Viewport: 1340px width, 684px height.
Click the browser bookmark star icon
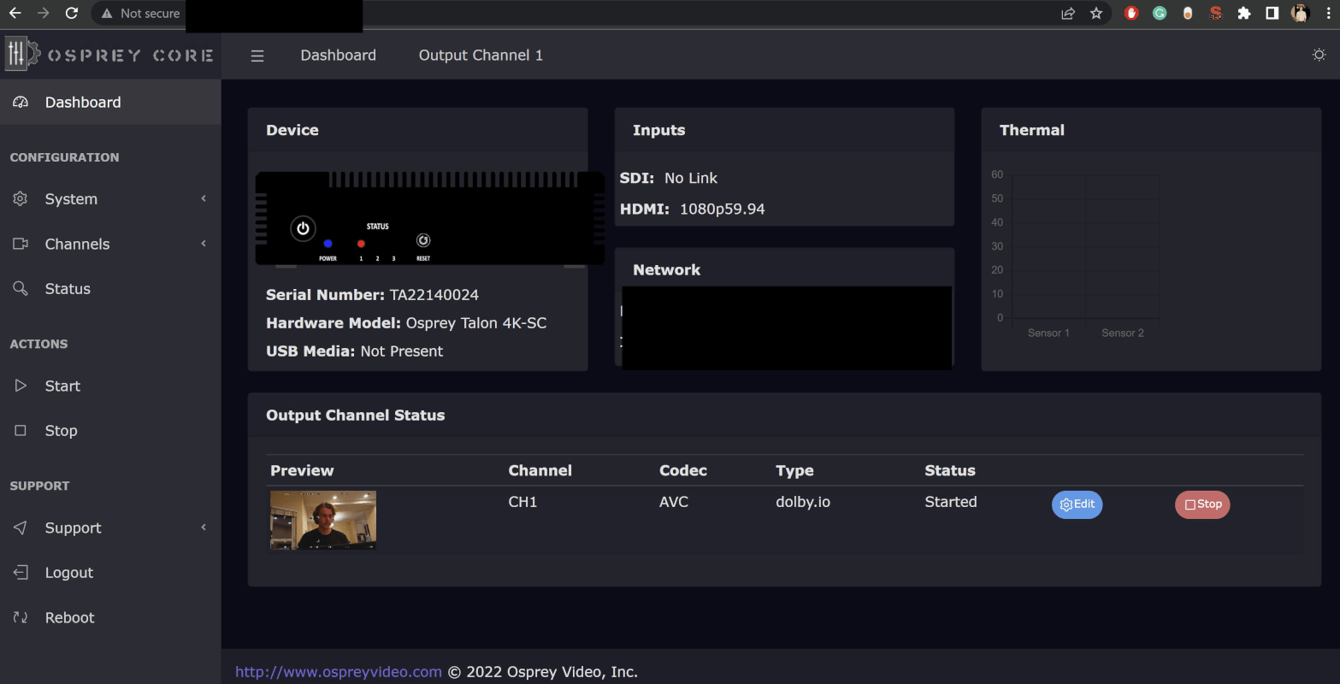(1096, 13)
